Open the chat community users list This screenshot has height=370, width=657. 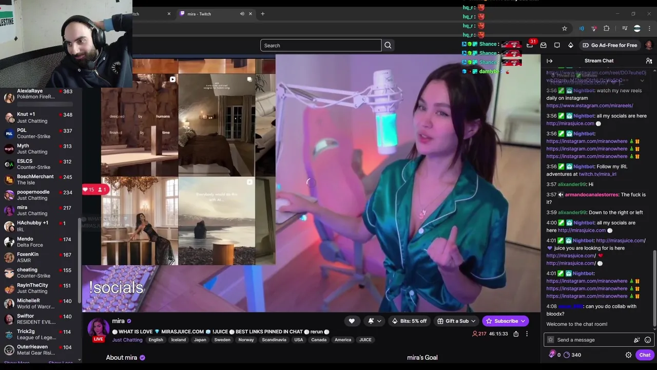point(649,61)
